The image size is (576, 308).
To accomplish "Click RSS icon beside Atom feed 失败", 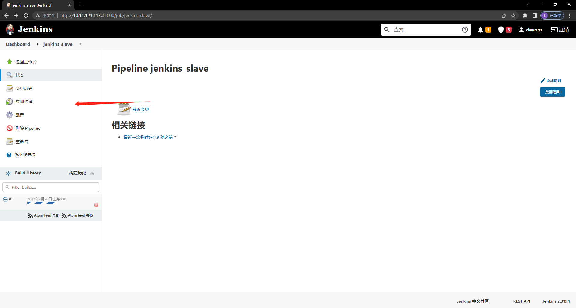I will point(64,216).
